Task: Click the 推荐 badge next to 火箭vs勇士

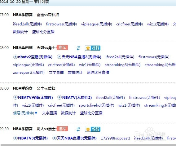Action: pos(62,47)
